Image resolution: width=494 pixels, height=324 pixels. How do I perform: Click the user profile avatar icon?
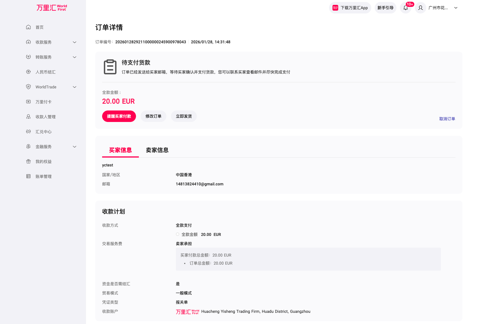(420, 8)
